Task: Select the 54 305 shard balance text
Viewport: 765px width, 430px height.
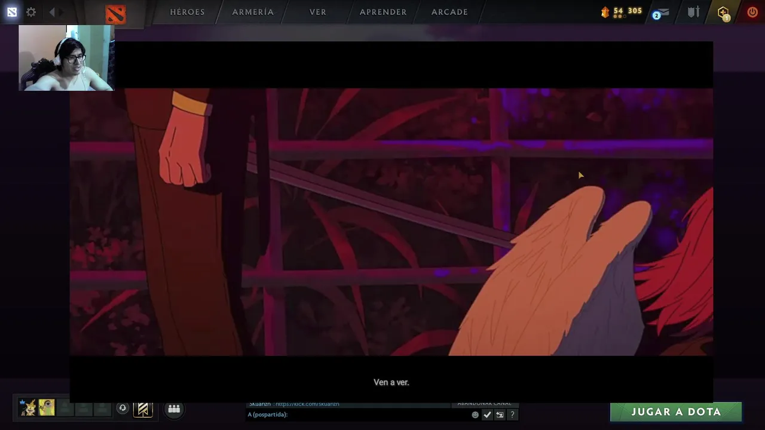Action: click(628, 11)
